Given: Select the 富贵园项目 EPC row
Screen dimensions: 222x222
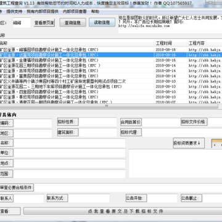Looking at the screenshot, I should [111, 76].
